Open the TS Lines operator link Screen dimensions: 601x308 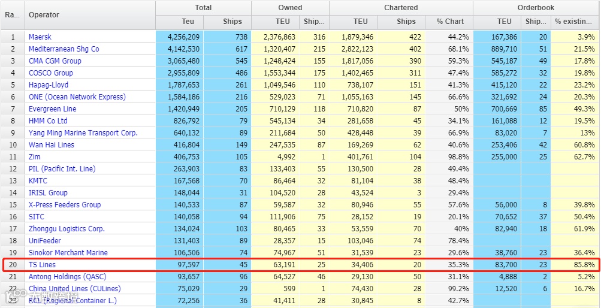[42, 264]
